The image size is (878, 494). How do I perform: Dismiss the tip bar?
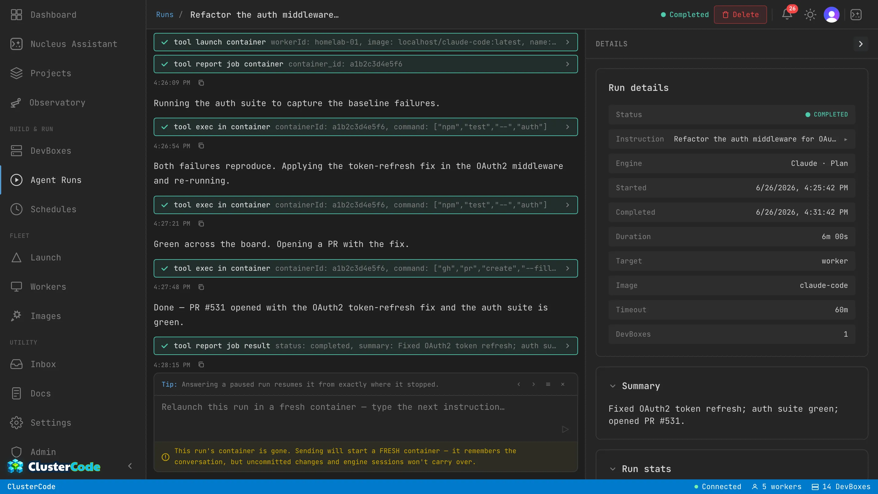(x=563, y=384)
